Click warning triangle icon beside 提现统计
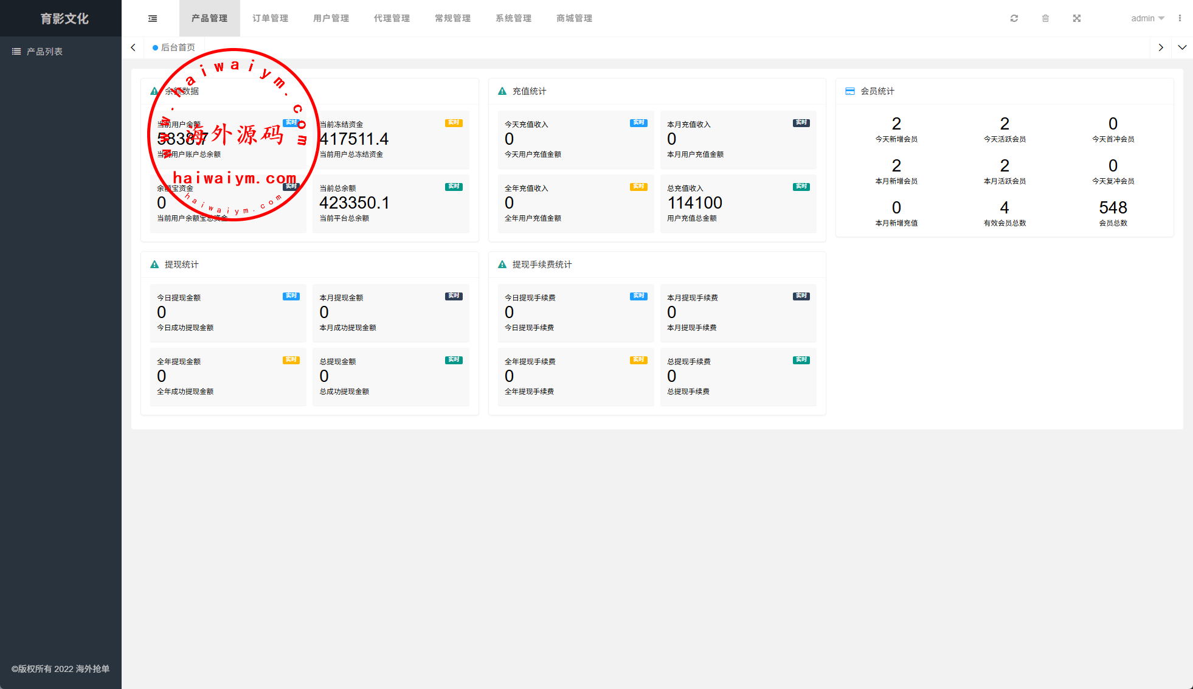This screenshot has width=1193, height=689. click(154, 265)
